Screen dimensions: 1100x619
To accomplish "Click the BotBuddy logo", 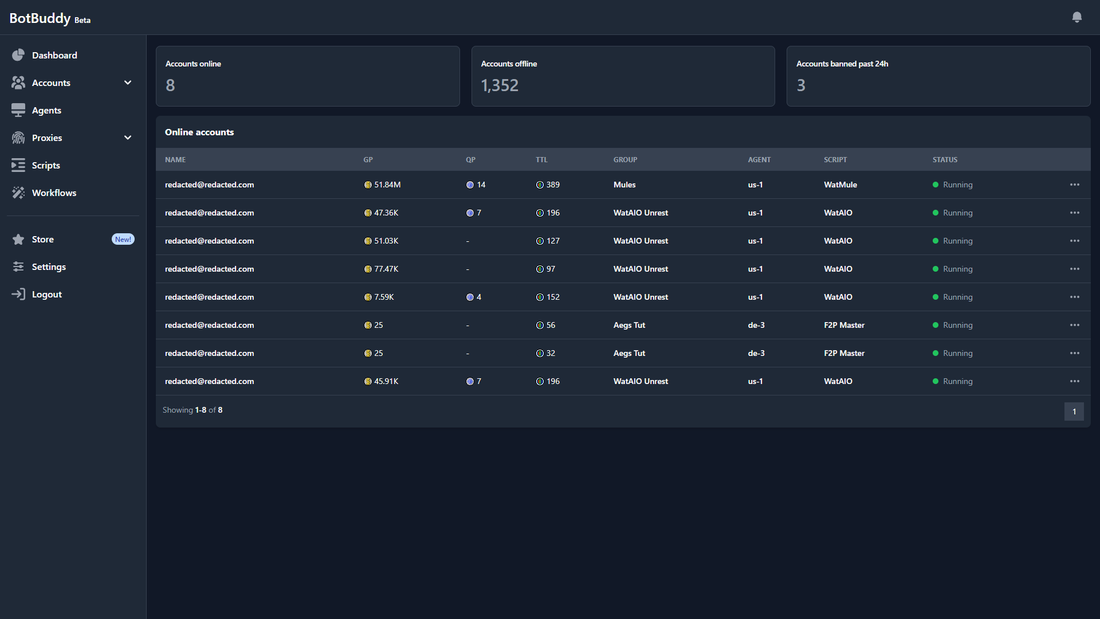I will [40, 18].
